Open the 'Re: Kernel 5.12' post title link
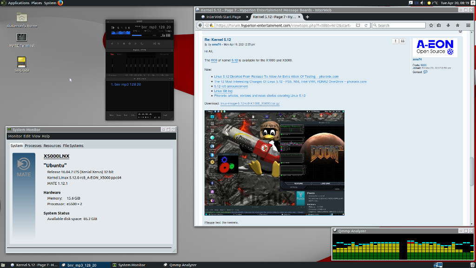The image size is (476, 268). [218, 40]
